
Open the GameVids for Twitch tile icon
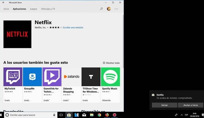(x=52, y=77)
